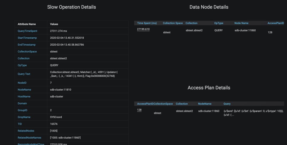Image resolution: width=287 pixels, height=145 pixels.
Task: Open the Access Plan Details panel title menu
Action: tap(209, 88)
